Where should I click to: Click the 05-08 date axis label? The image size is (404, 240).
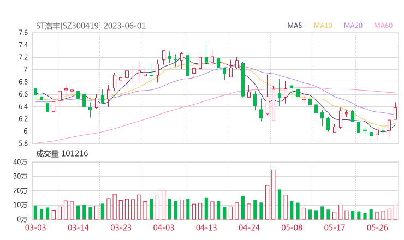(x=292, y=227)
